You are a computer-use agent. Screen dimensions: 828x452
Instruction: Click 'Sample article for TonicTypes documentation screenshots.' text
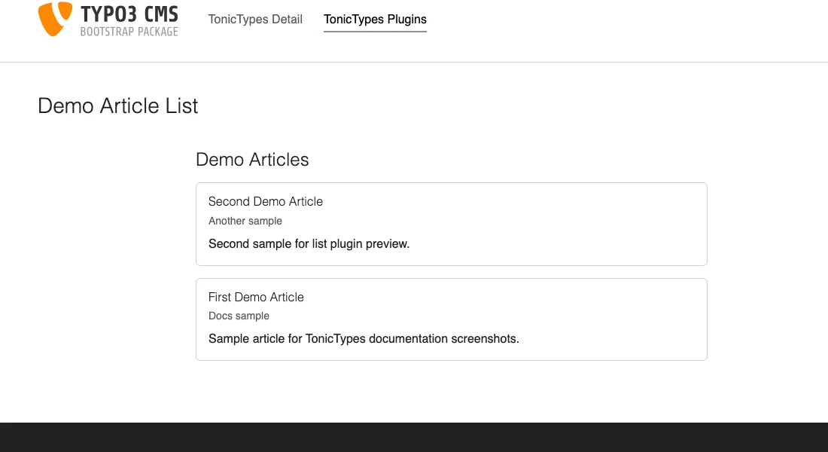point(364,338)
